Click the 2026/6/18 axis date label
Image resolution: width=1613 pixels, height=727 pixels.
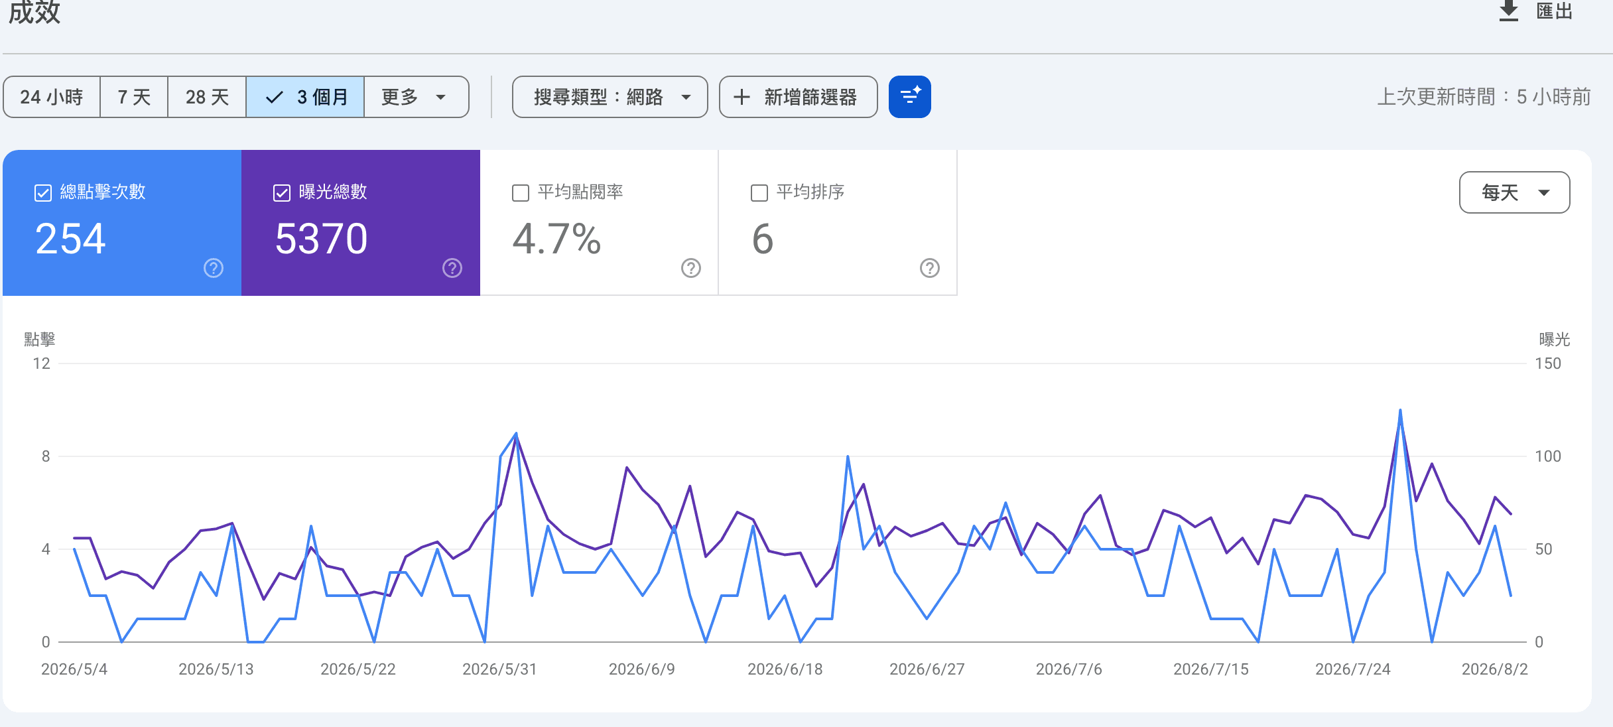785,669
